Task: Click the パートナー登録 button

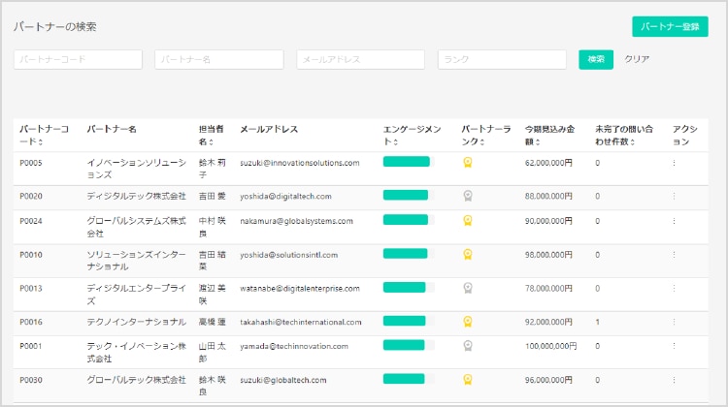Action: [x=670, y=27]
